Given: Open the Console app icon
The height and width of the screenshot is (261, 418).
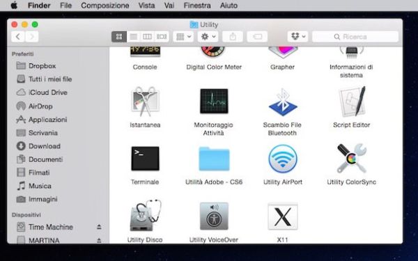Looking at the screenshot, I should point(145,52).
